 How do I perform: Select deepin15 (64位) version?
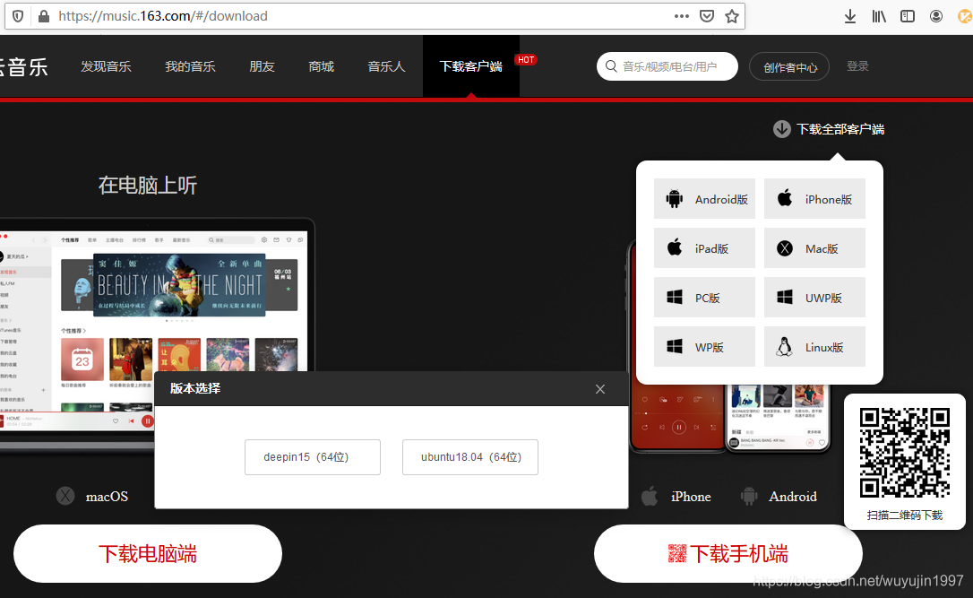(x=313, y=457)
